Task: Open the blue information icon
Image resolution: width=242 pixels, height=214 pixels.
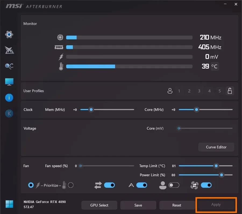Action: click(9, 97)
